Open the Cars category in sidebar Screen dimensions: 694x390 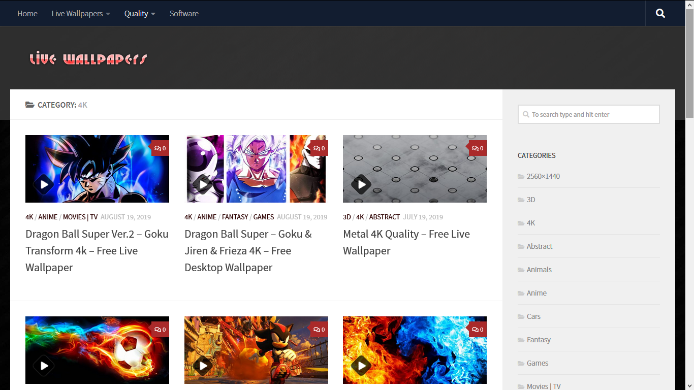pos(533,316)
